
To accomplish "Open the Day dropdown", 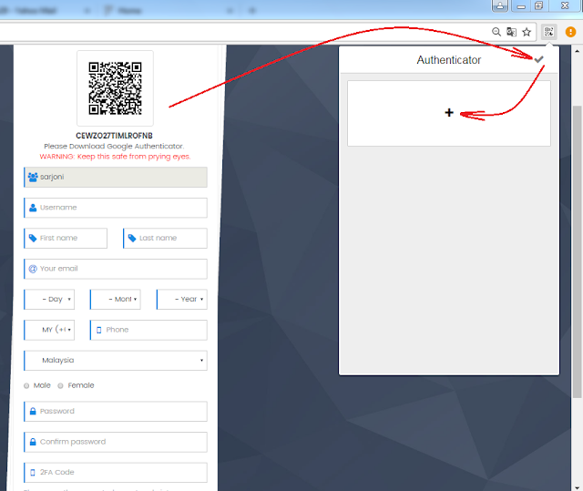I will pos(49,299).
